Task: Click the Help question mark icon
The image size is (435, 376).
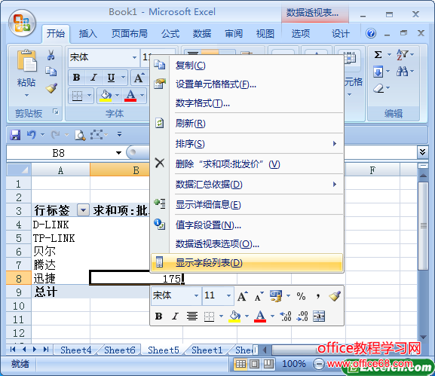Action: (x=371, y=34)
